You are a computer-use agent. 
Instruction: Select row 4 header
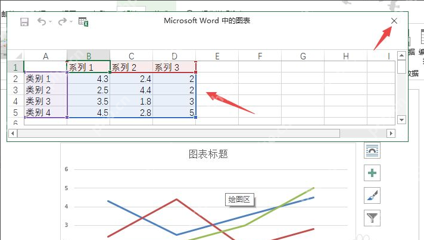pos(15,101)
